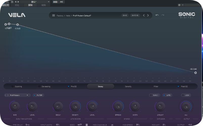Click the host Compare button

pos(17,5)
